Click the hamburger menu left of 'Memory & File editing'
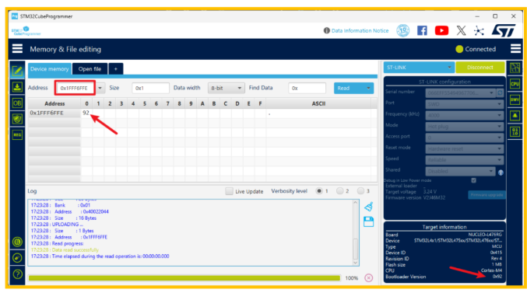This screenshot has height=293, width=527. tap(17, 49)
